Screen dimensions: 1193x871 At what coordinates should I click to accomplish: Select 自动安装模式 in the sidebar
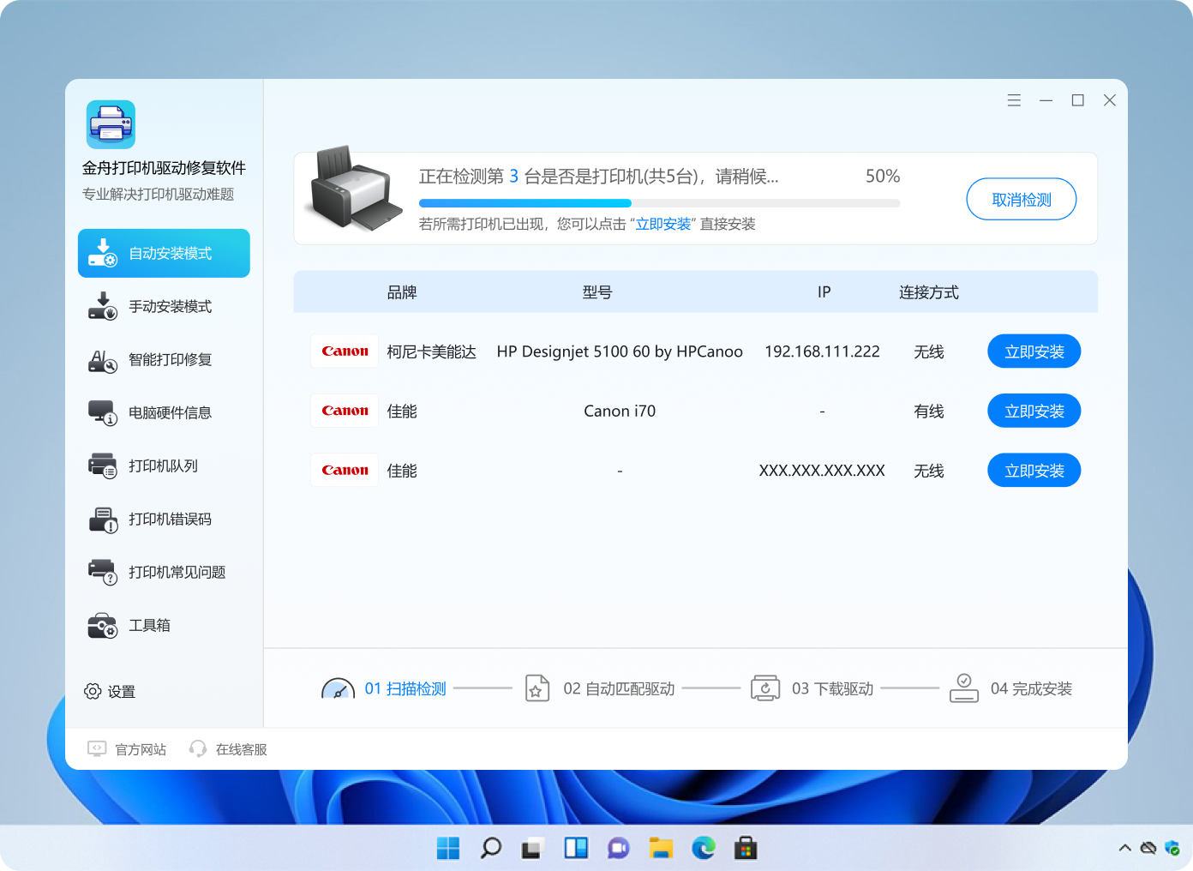[163, 253]
